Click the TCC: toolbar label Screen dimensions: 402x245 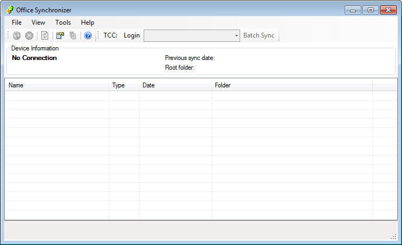110,35
